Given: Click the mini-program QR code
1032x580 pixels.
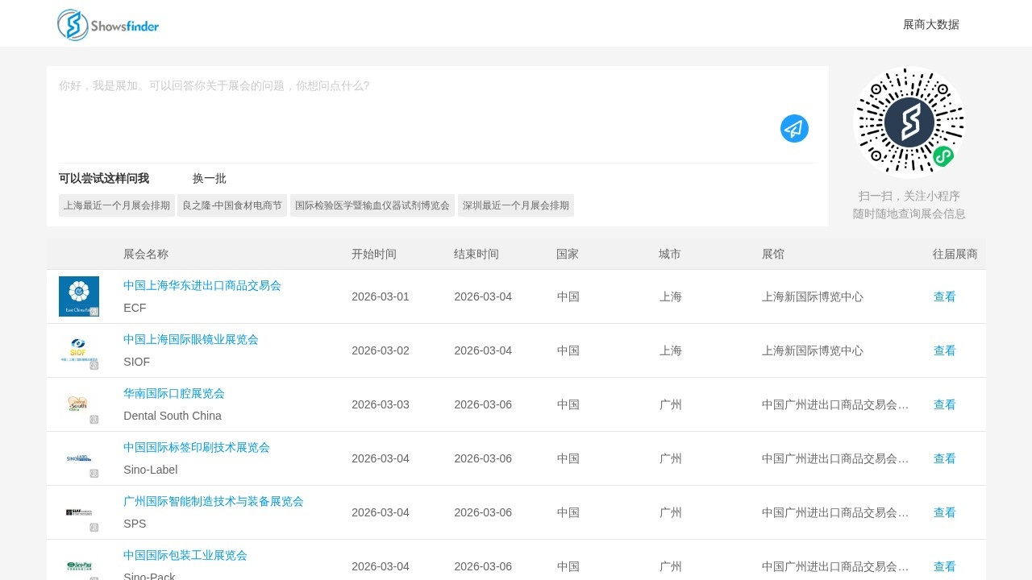Looking at the screenshot, I should (909, 122).
